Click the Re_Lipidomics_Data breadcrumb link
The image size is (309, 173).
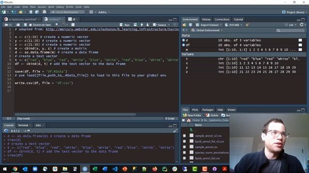pos(216,120)
